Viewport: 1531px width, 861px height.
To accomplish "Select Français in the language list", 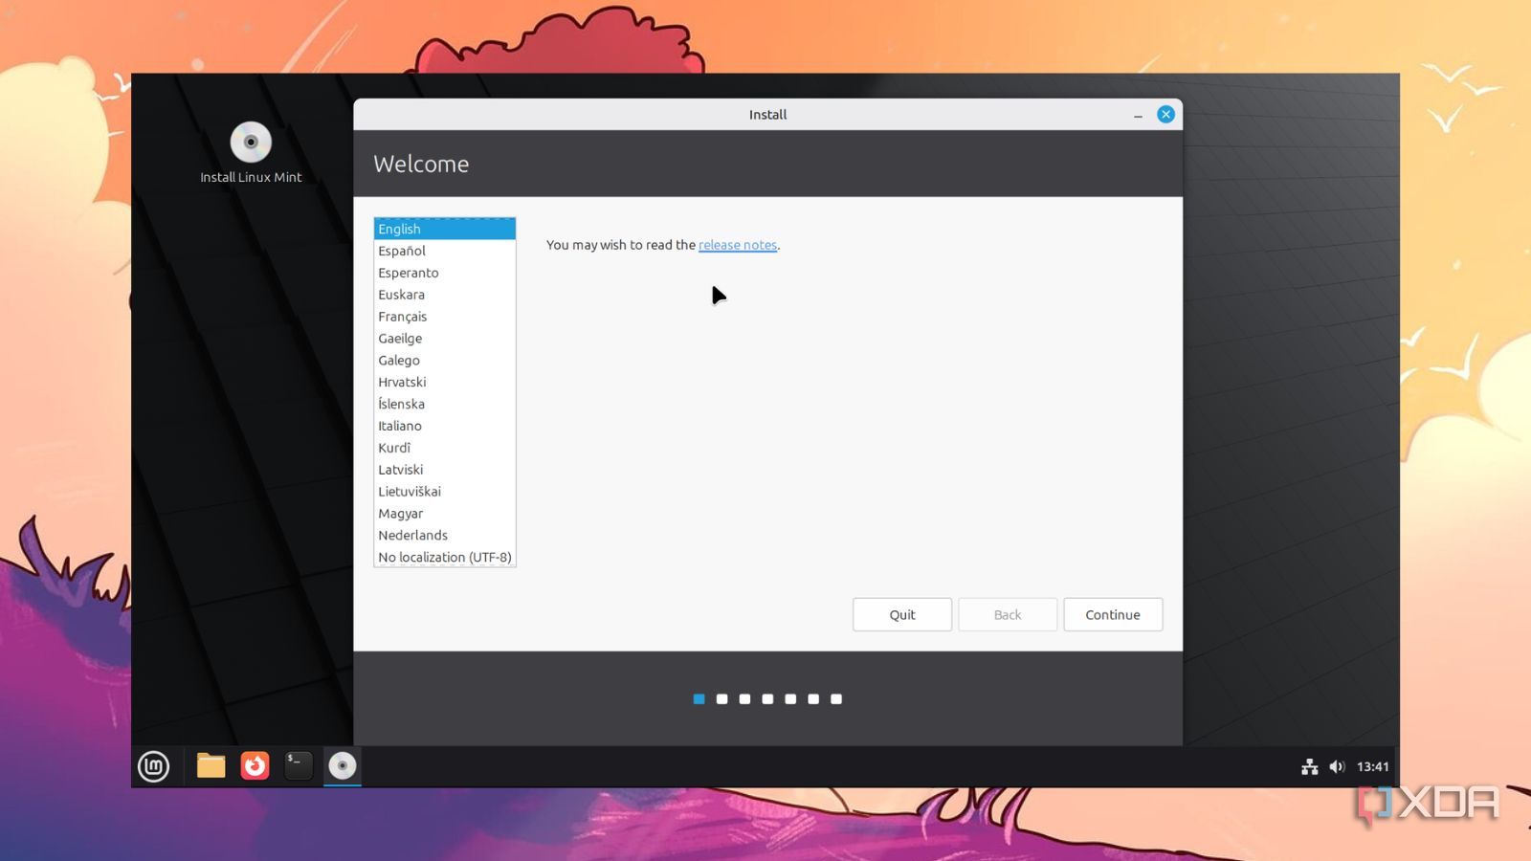I will (x=445, y=317).
